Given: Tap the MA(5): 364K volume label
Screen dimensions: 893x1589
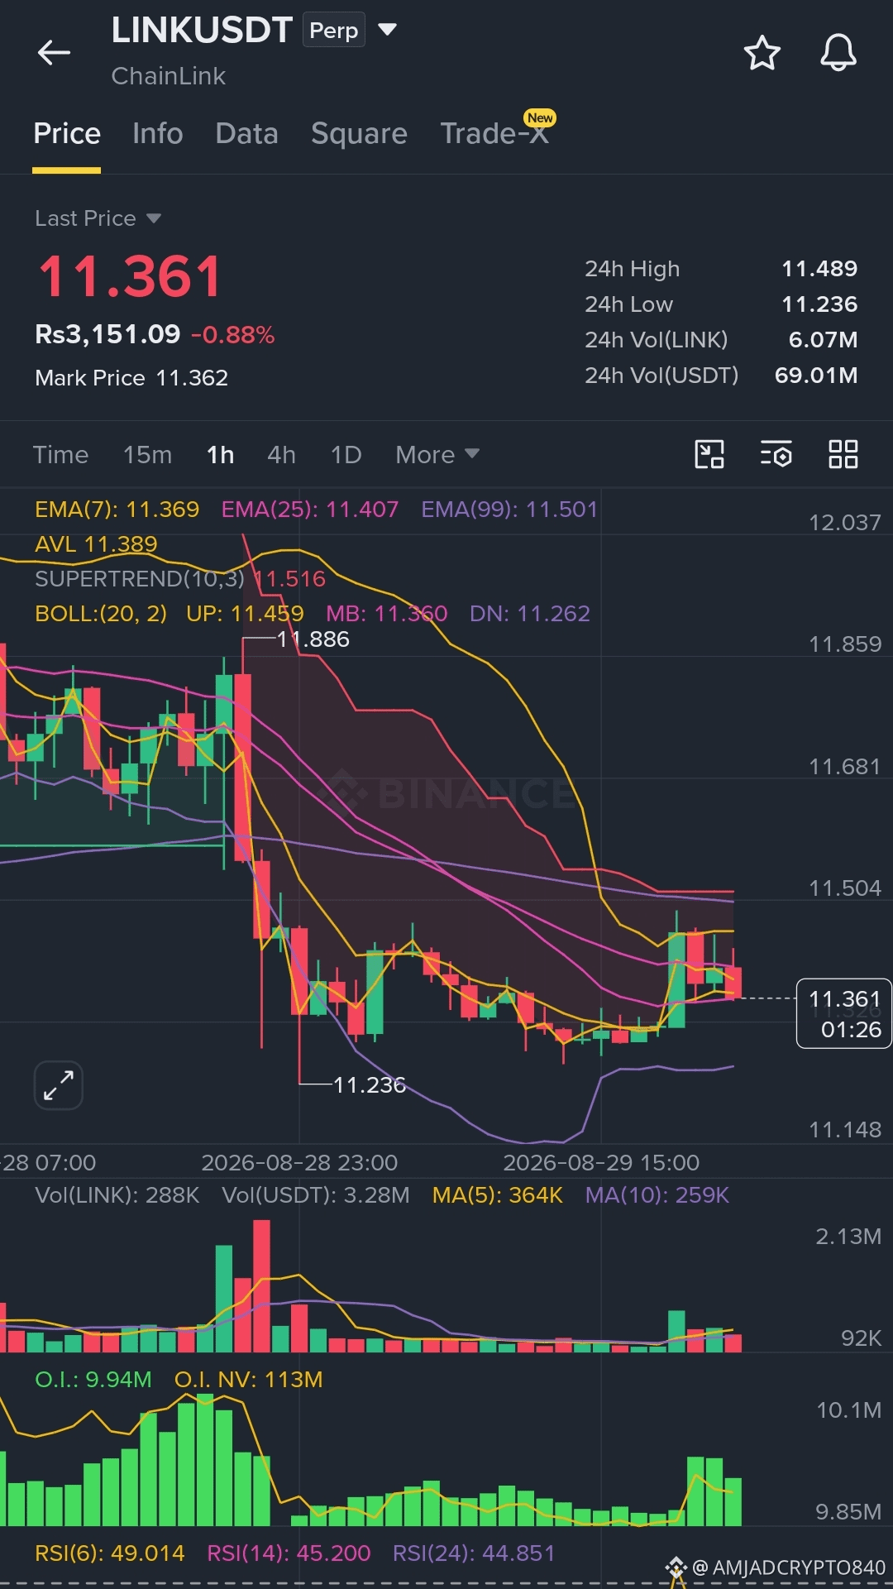Looking at the screenshot, I should click(x=498, y=1194).
